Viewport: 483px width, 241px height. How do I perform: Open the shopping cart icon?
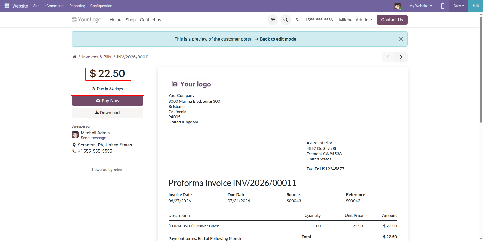[x=273, y=20]
